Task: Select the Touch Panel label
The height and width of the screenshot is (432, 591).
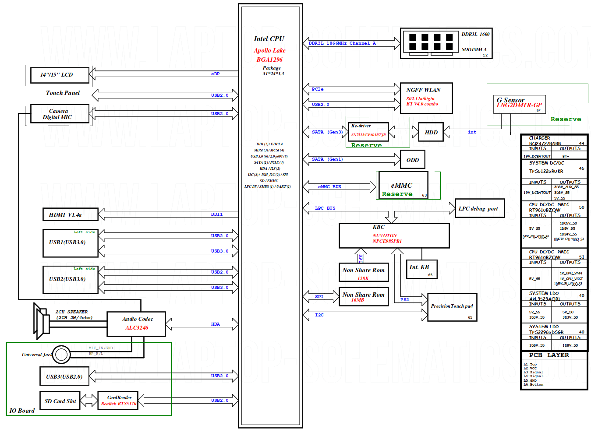Action: tap(63, 93)
